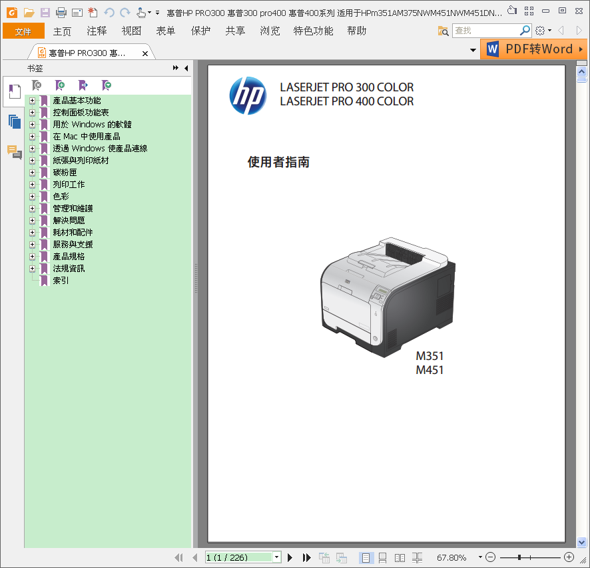Open the 视图 tab
Screen dimensions: 590x568
click(x=131, y=31)
